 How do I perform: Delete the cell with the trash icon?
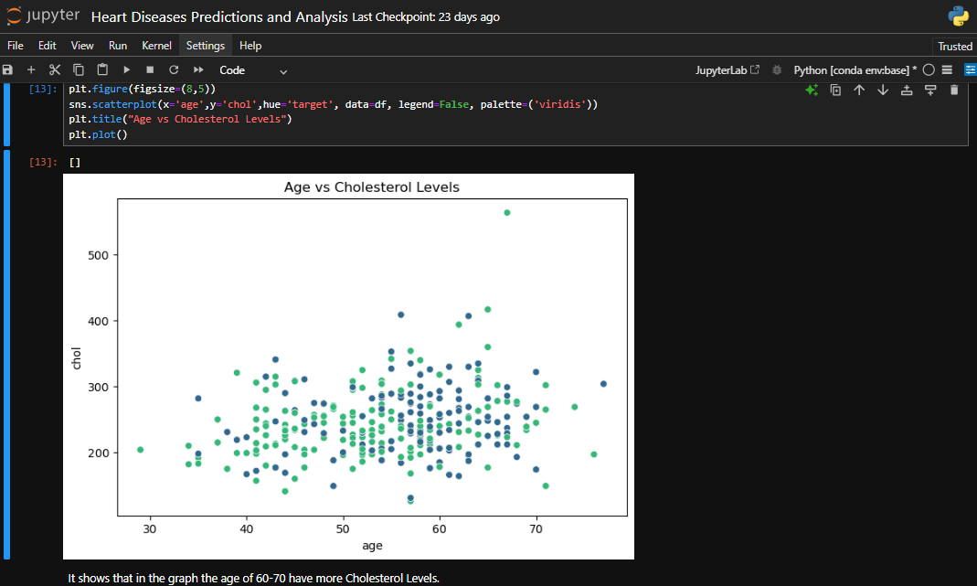coord(954,90)
